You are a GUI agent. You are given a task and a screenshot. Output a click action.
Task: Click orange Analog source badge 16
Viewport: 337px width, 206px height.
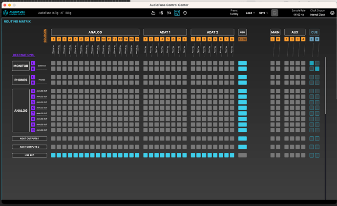(137, 39)
